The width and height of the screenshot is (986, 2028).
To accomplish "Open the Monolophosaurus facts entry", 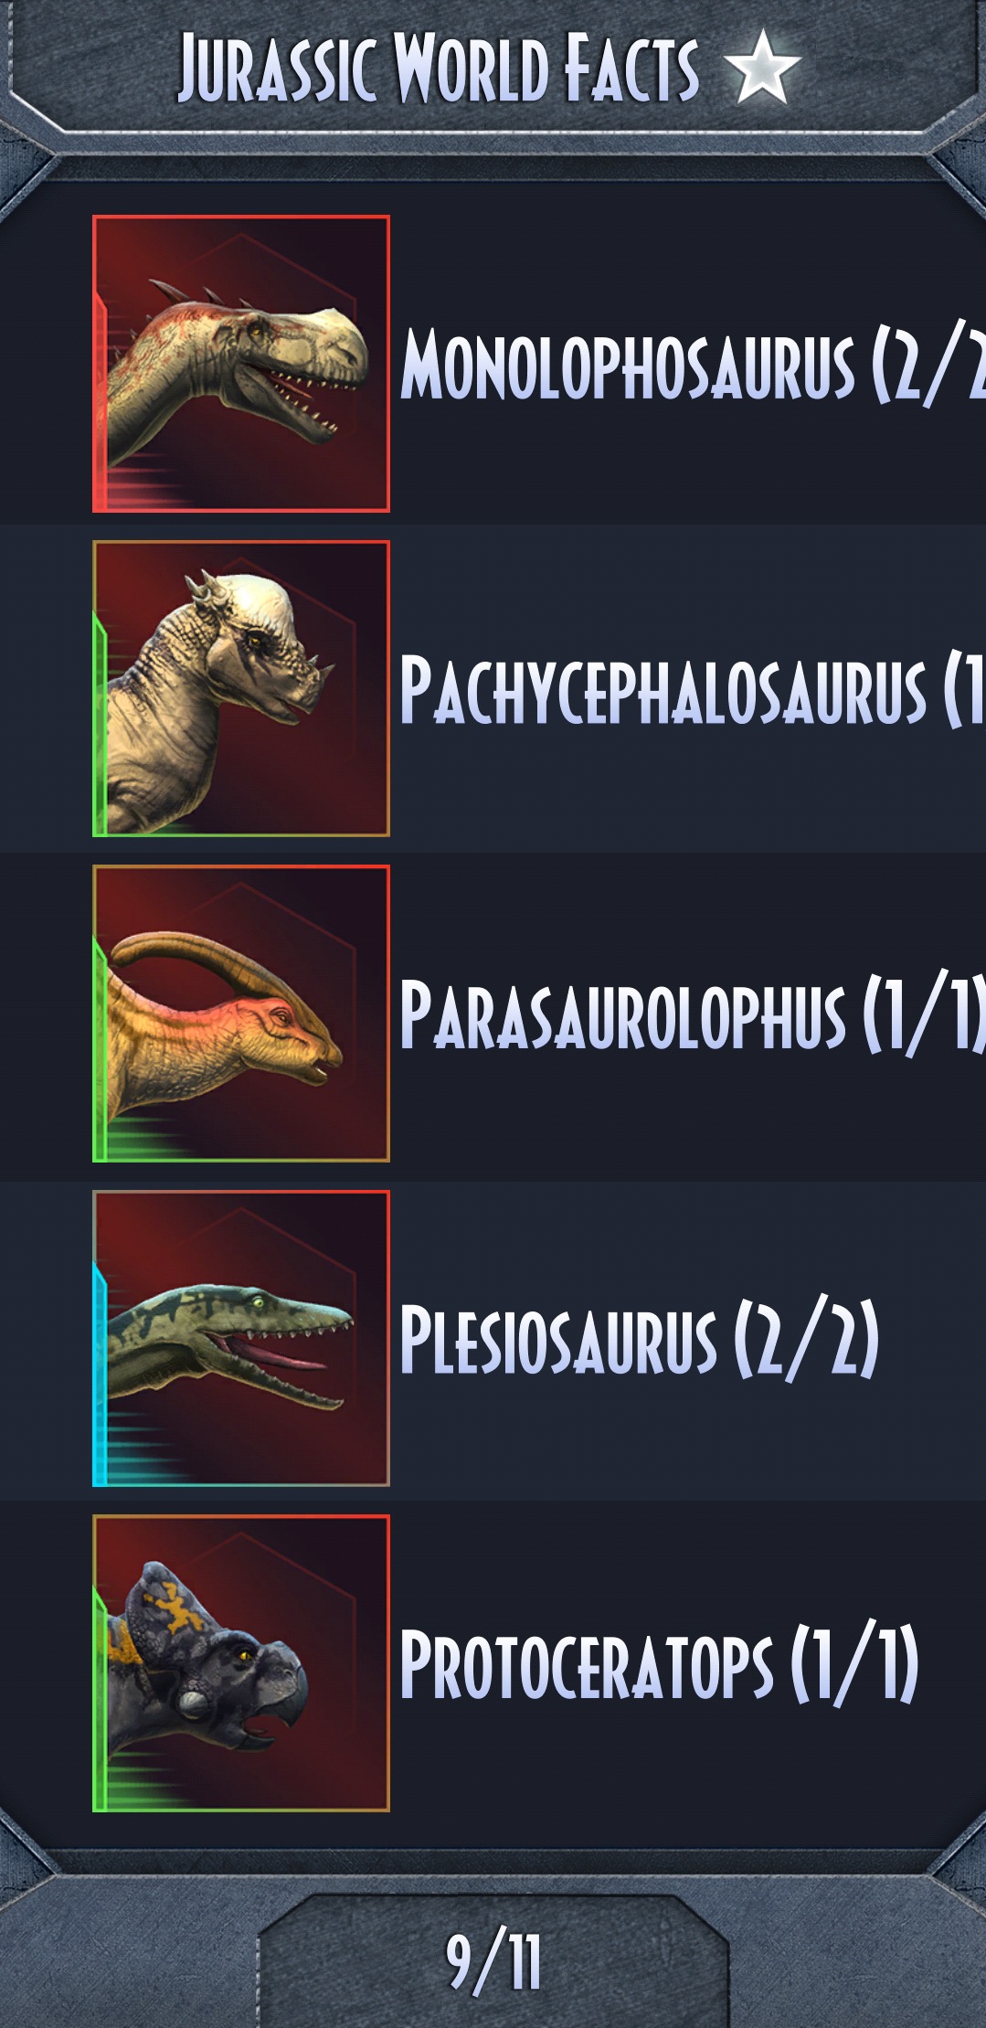I will 493,364.
